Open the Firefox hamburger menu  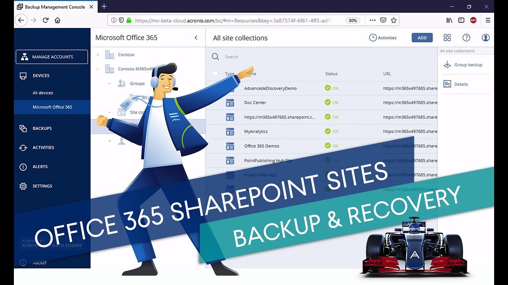[x=488, y=20]
